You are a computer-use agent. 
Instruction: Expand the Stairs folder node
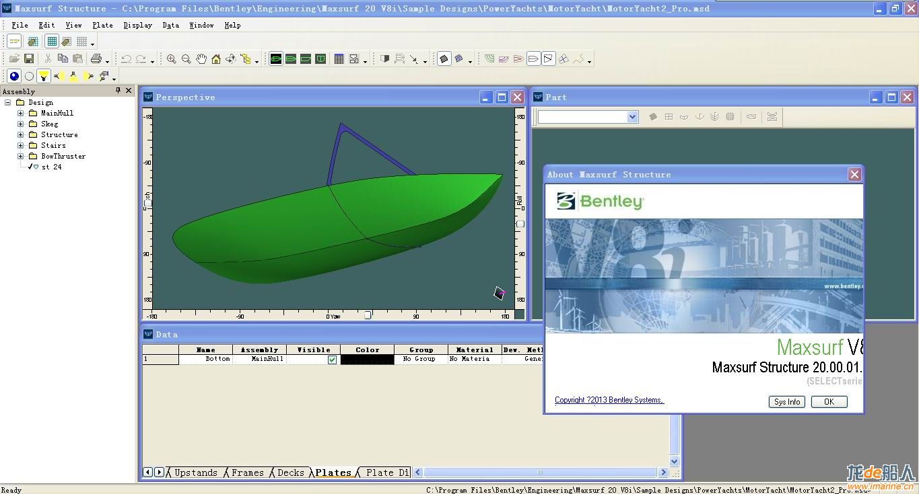pos(21,145)
